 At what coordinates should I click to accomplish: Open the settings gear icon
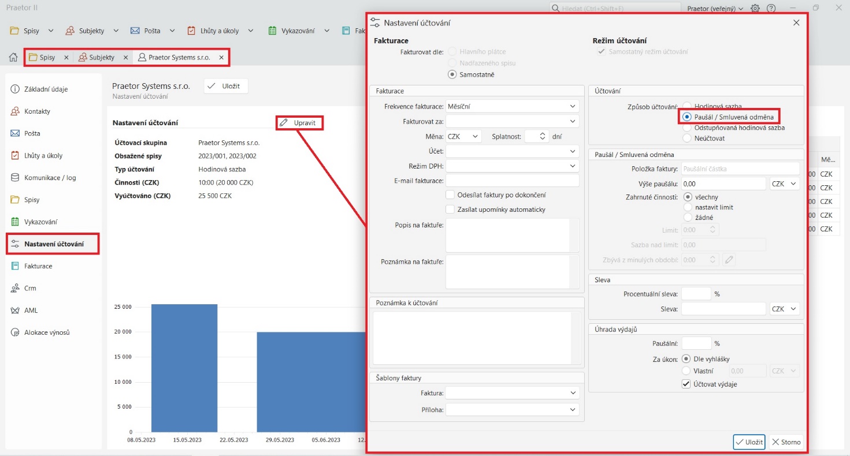(x=755, y=8)
